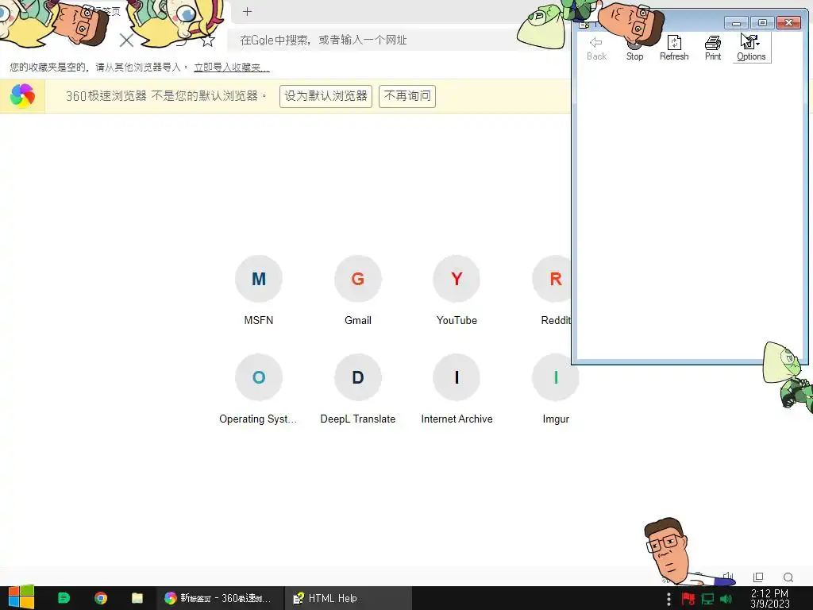Image resolution: width=813 pixels, height=610 pixels.
Task: Minimize the HTML Help window
Action: [736, 23]
